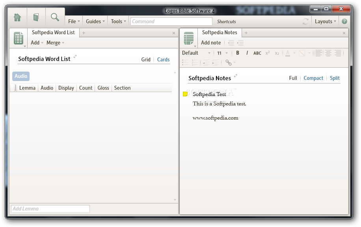
Task: Expand the font color dropdown arrow
Action: click(x=294, y=53)
